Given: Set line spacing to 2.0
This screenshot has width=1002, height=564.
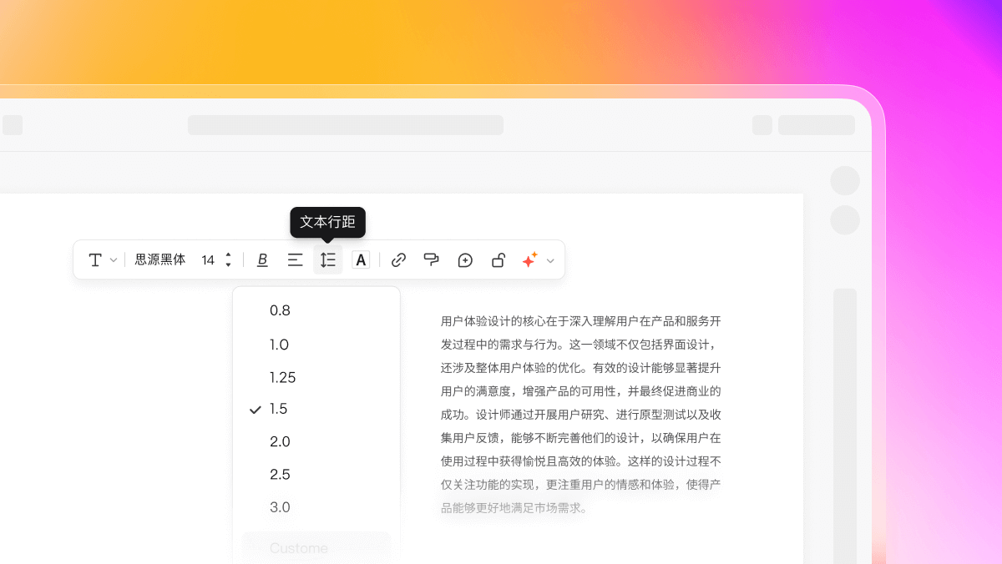Looking at the screenshot, I should pyautogui.click(x=280, y=441).
